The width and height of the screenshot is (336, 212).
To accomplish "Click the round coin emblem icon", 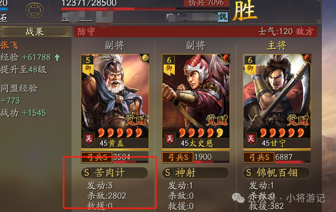I will [35, 10].
